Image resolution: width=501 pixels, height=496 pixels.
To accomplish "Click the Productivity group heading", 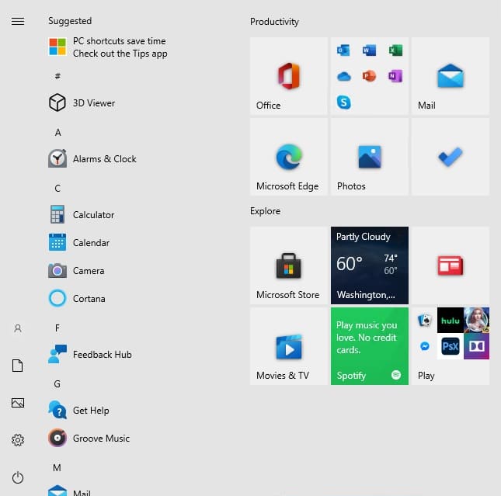I will pos(274,22).
